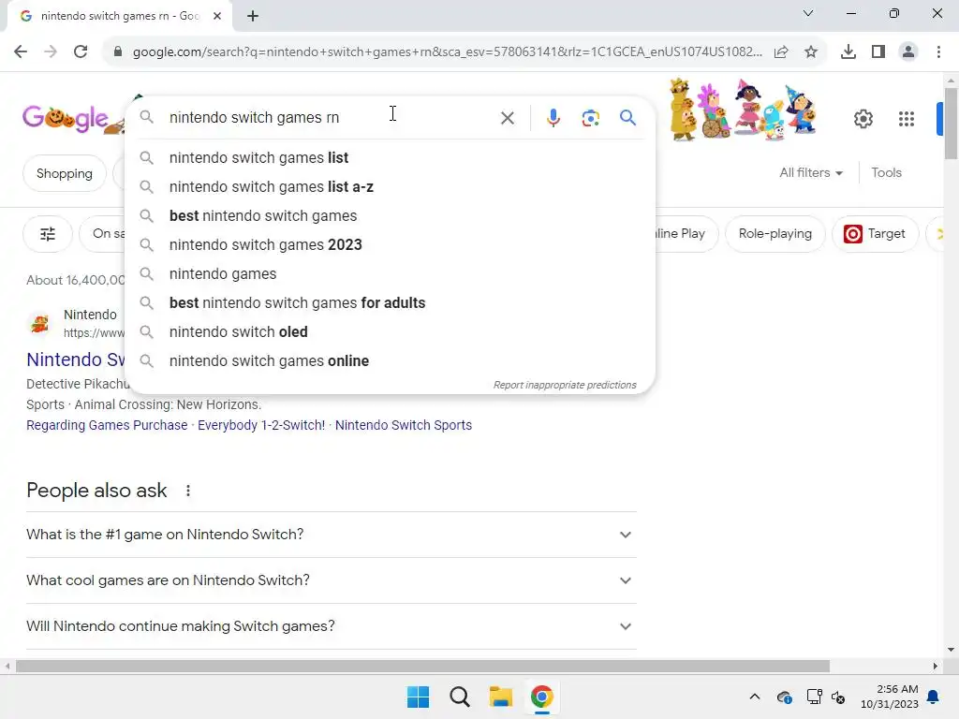Click the Google Halloween doodle logo
Screen dimensions: 959x719
pos(73,117)
